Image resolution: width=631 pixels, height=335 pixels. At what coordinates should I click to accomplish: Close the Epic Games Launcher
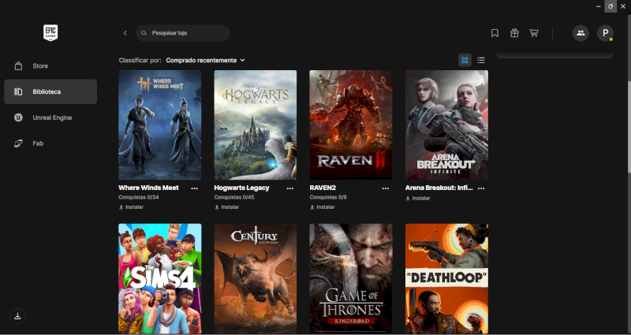pos(623,6)
